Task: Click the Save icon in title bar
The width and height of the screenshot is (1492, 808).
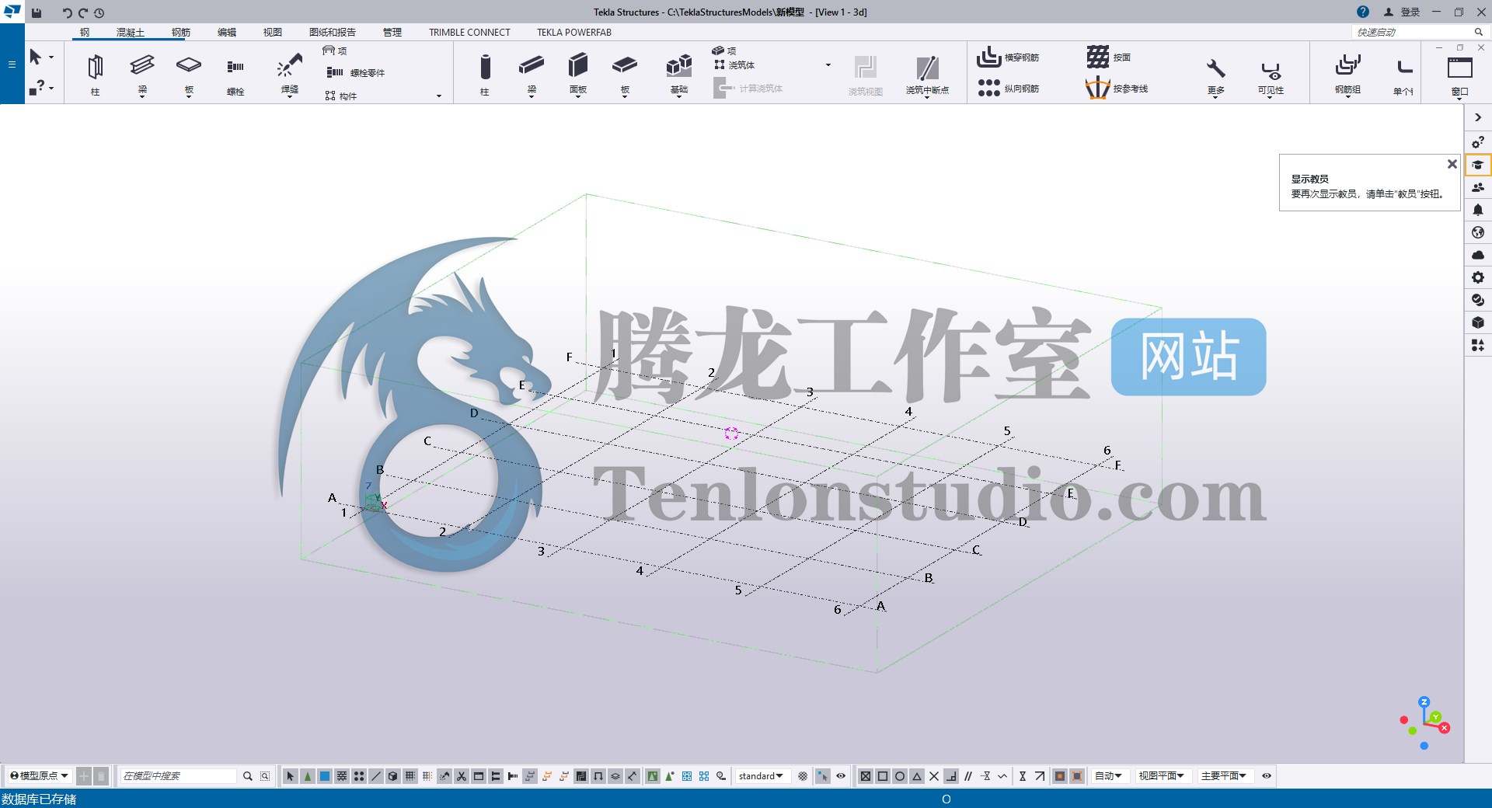Action: [x=37, y=12]
